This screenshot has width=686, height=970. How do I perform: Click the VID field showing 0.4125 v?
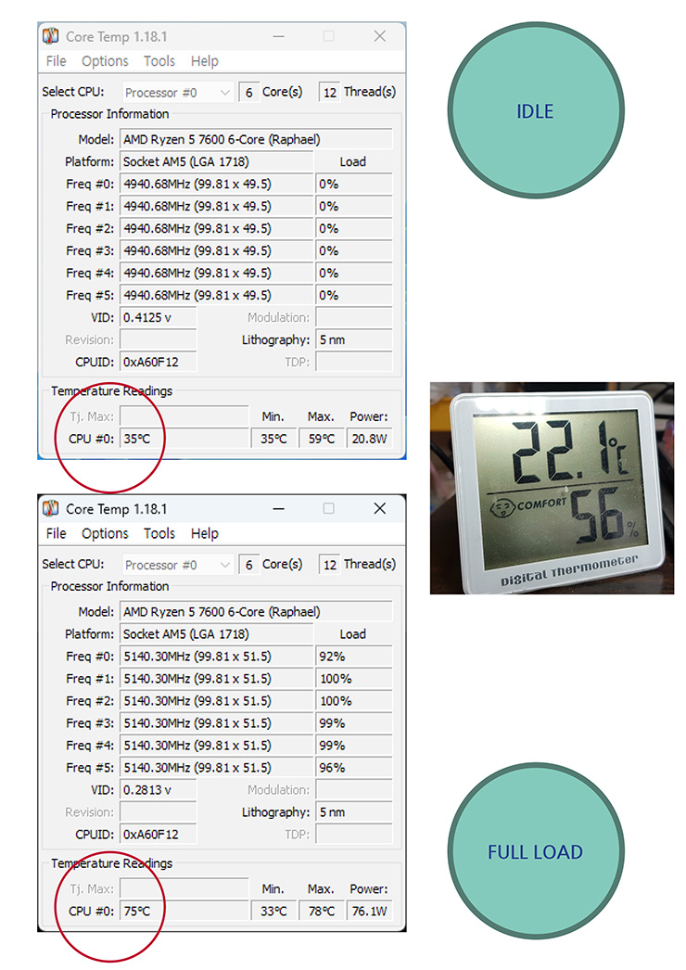[x=159, y=317]
